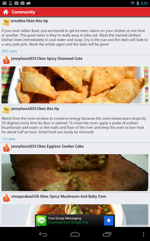The width and height of the screenshot is (150, 241).
Task: Open Eggless Cooker Cake recipe photo
Action: coord(75,173)
